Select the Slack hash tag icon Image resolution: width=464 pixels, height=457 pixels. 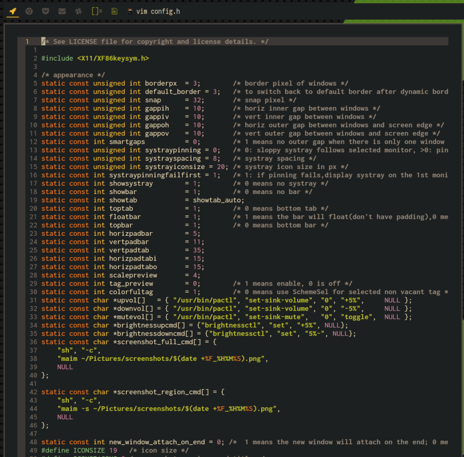pyautogui.click(x=79, y=11)
